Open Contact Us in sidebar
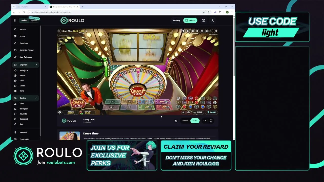The image size is (324, 182). pos(24,139)
